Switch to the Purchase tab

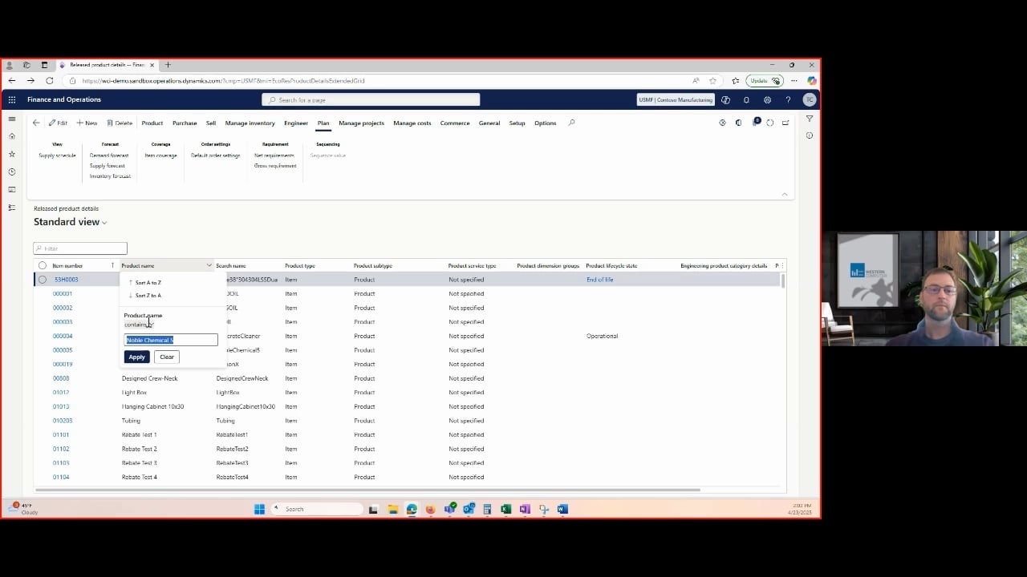[184, 123]
